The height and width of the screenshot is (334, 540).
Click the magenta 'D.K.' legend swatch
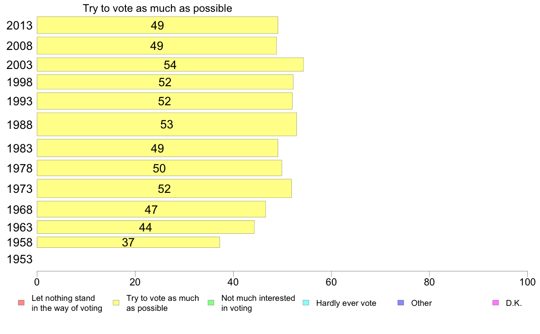[495, 303]
